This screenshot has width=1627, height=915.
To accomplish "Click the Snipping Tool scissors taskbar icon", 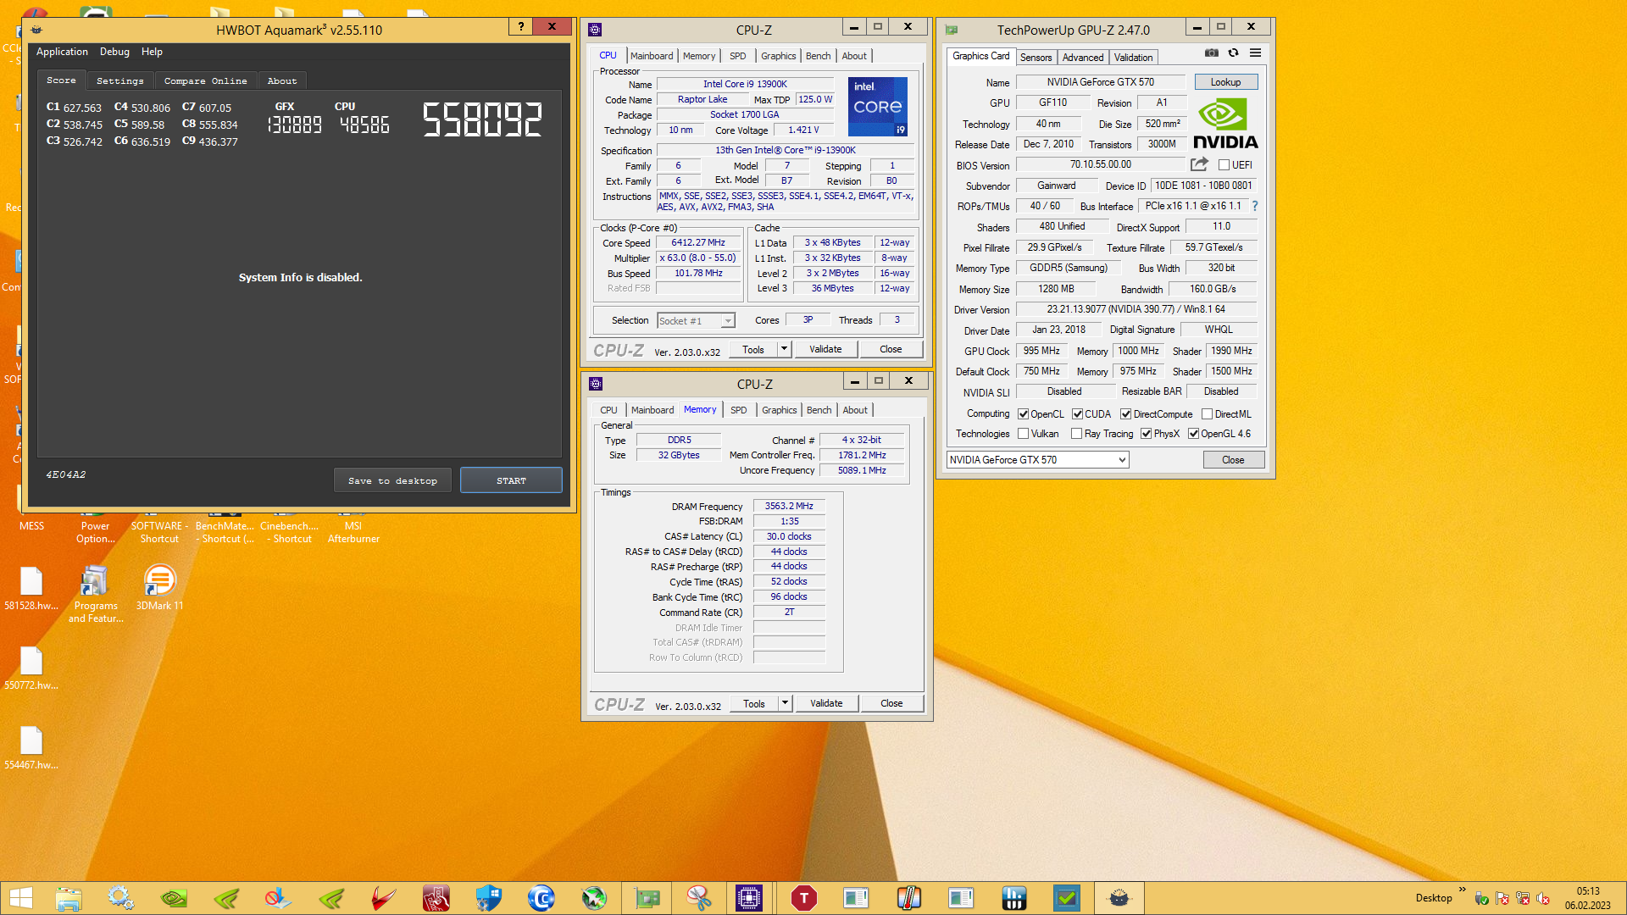I will 698,898.
